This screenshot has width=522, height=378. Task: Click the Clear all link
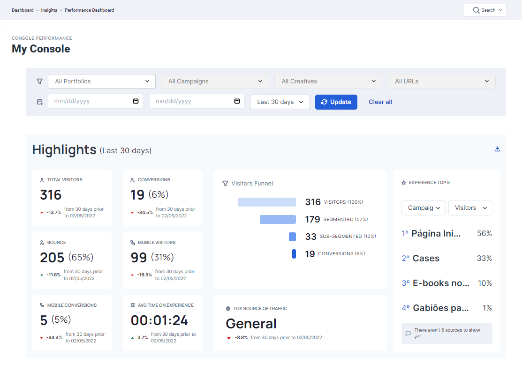(380, 102)
